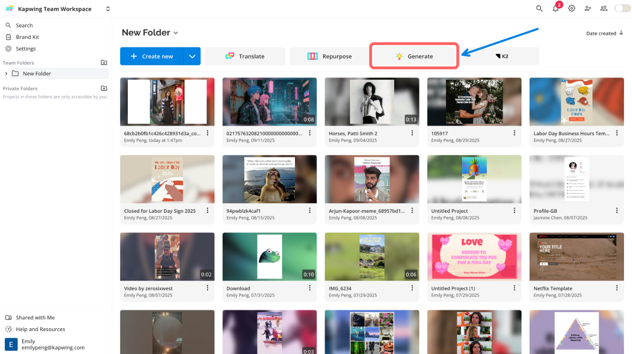Image resolution: width=632 pixels, height=354 pixels.
Task: Open the Create new dropdown arrow
Action: click(x=192, y=56)
